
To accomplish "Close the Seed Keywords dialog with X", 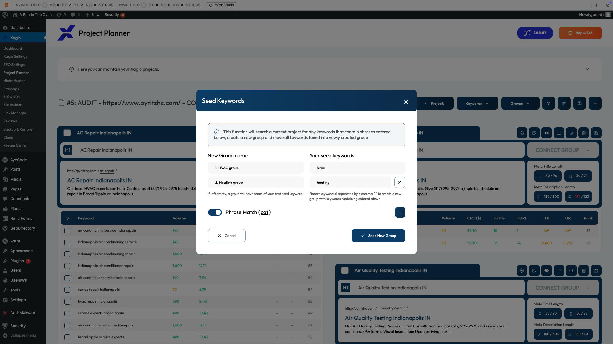I will [x=406, y=102].
